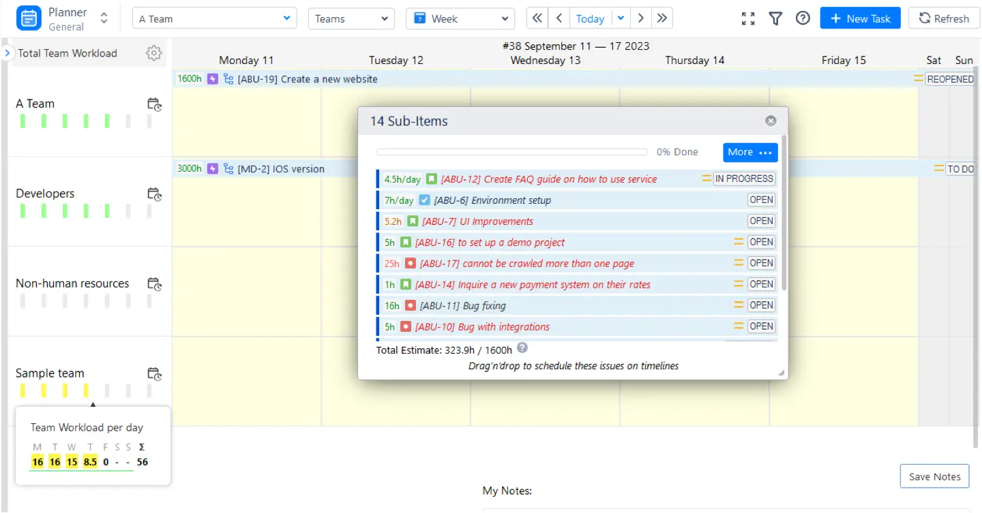Go to the next week arrow
The image size is (982, 513).
coord(641,18)
